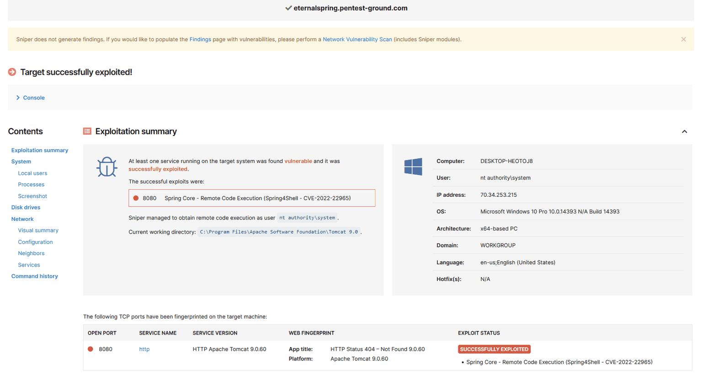Navigate to Screenshot in Contents sidebar
702x376 pixels.
click(32, 196)
